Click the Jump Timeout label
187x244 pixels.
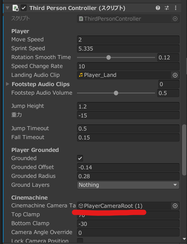[x=30, y=128]
